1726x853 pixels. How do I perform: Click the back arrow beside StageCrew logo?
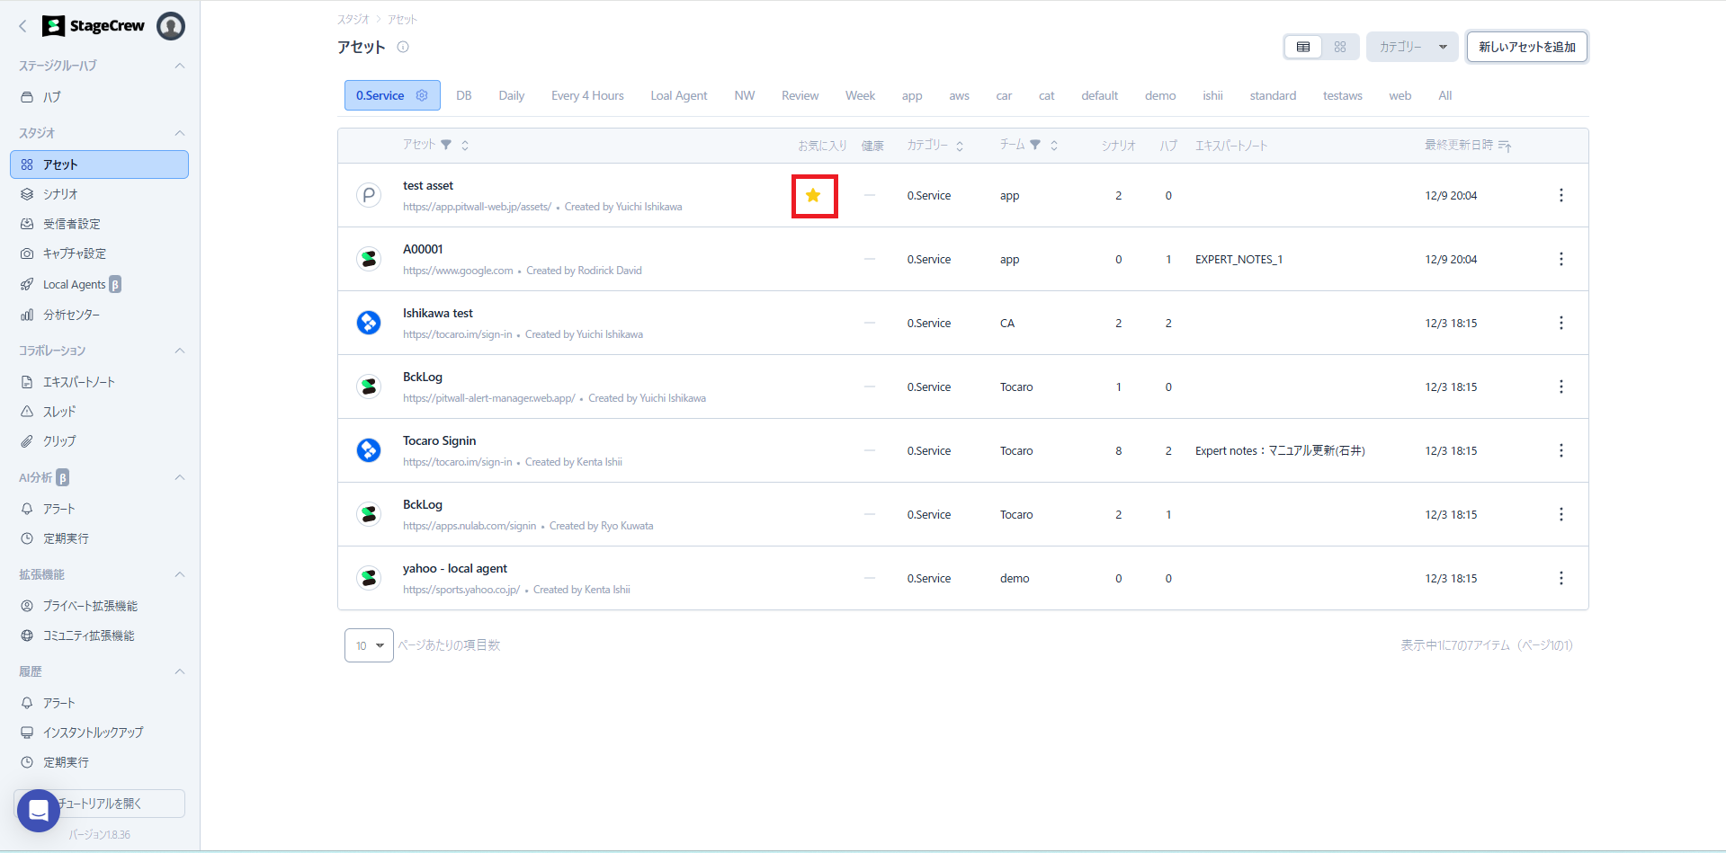click(x=22, y=26)
